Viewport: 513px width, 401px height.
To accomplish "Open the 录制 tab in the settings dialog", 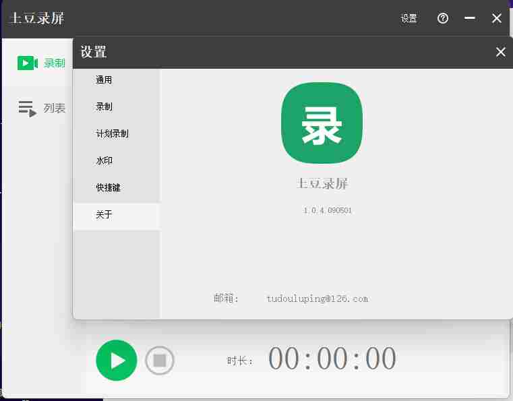I will [x=104, y=106].
